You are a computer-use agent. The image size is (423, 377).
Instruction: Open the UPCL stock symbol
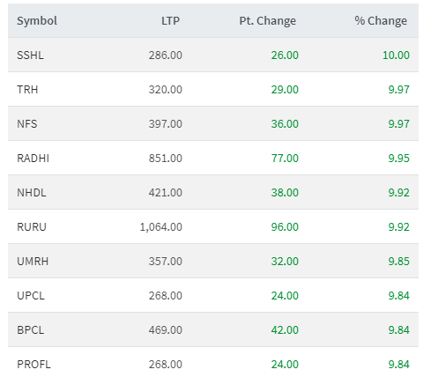pos(31,296)
